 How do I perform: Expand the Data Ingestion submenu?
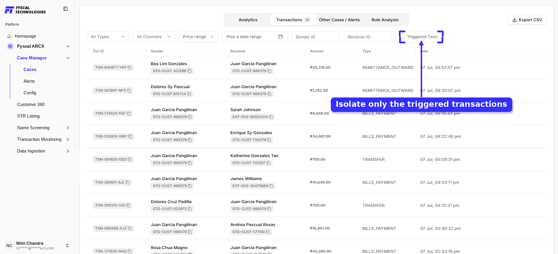[x=68, y=151]
